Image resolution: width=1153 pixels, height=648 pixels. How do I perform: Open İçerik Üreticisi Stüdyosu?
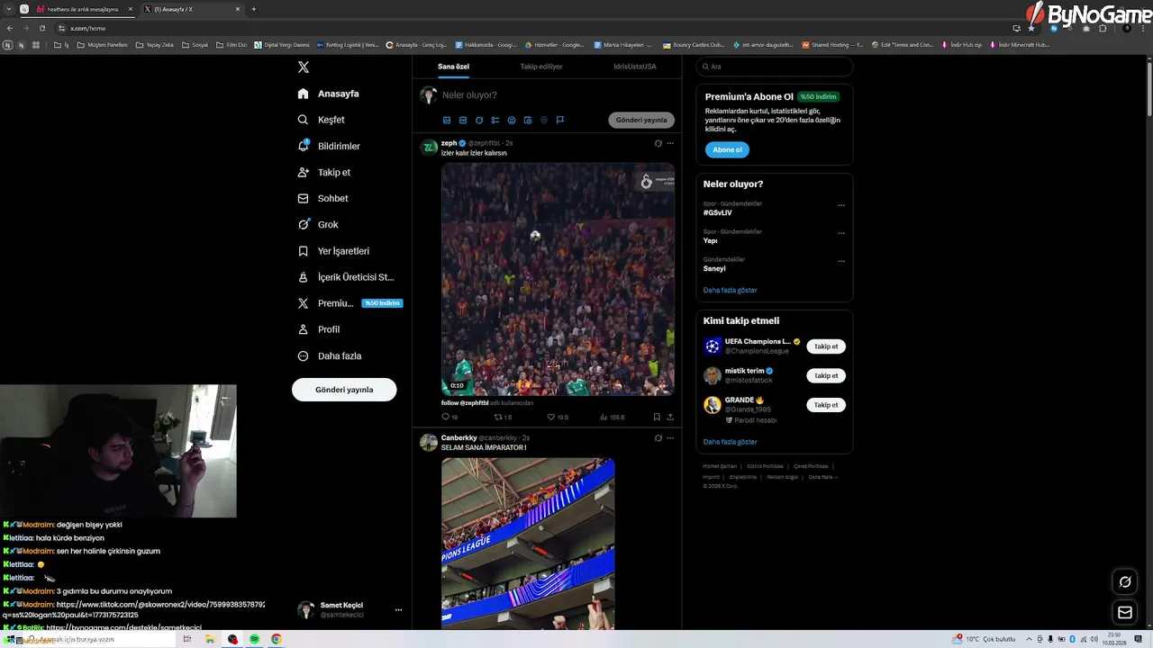click(346, 277)
